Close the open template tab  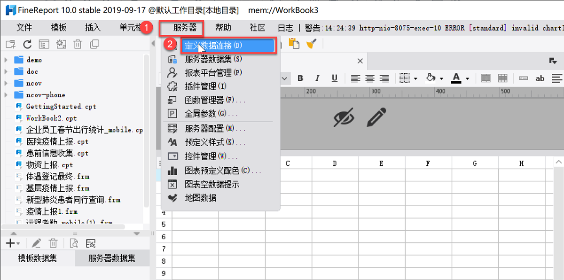click(x=360, y=61)
